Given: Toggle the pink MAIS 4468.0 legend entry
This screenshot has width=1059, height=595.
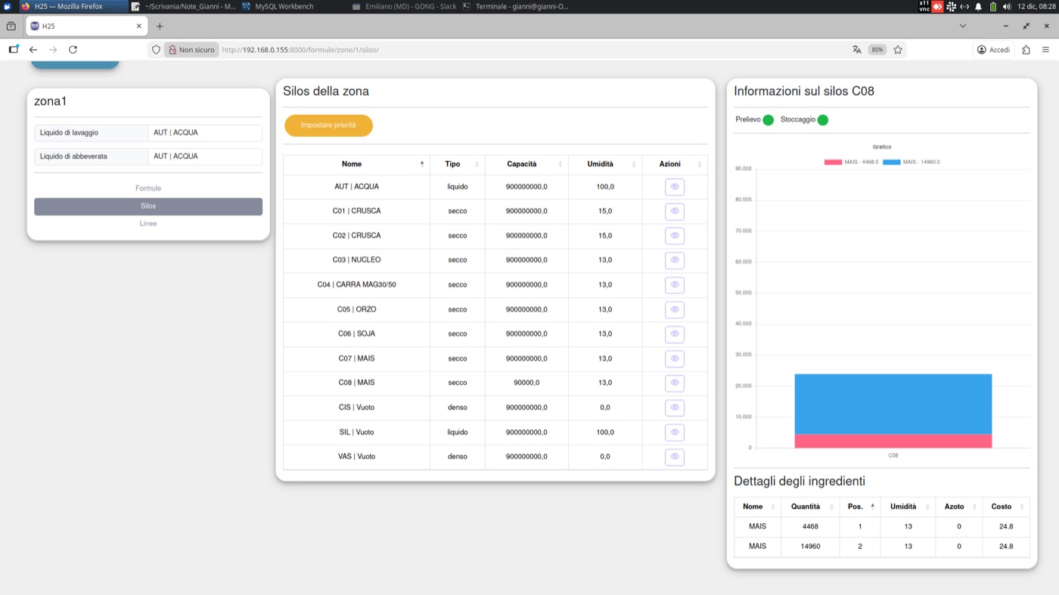Looking at the screenshot, I should [x=851, y=162].
